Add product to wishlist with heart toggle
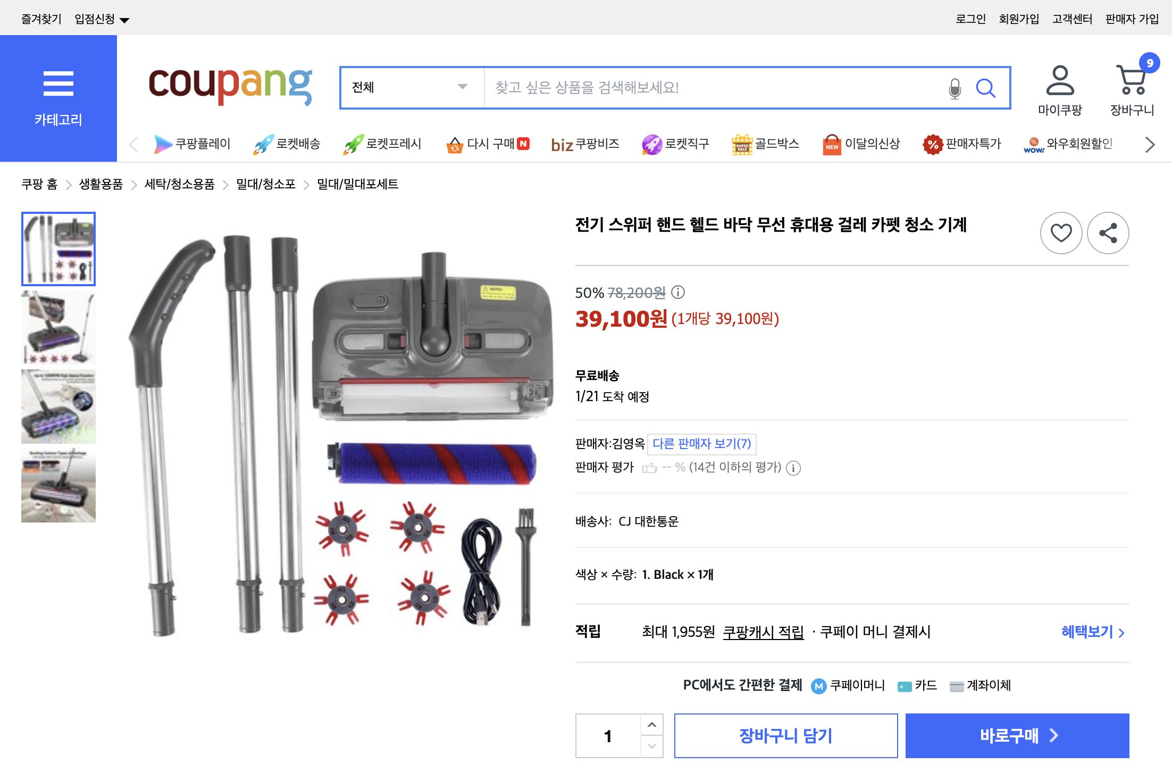Viewport: 1172px width, 764px height. [1061, 233]
